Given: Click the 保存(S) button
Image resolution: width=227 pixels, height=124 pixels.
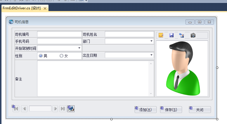Looking at the screenshot, I should (171, 109).
